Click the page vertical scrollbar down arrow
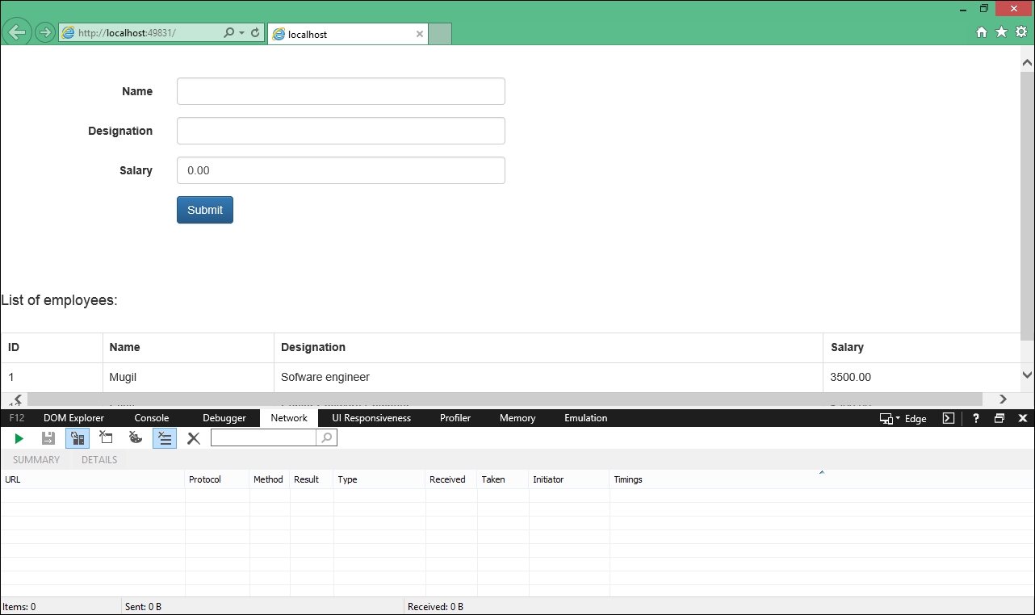1035x615 pixels. pyautogui.click(x=1028, y=374)
